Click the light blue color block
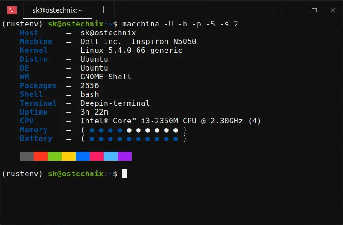This screenshot has height=225, width=343. pyautogui.click(x=111, y=156)
